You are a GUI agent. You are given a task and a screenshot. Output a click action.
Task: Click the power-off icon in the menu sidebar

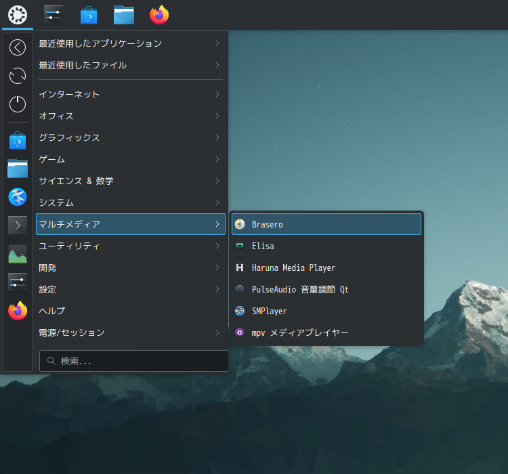tap(18, 104)
